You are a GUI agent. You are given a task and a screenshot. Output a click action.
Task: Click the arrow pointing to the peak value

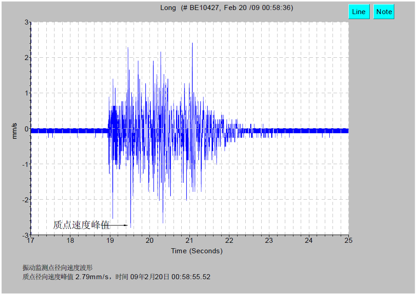tap(119, 225)
